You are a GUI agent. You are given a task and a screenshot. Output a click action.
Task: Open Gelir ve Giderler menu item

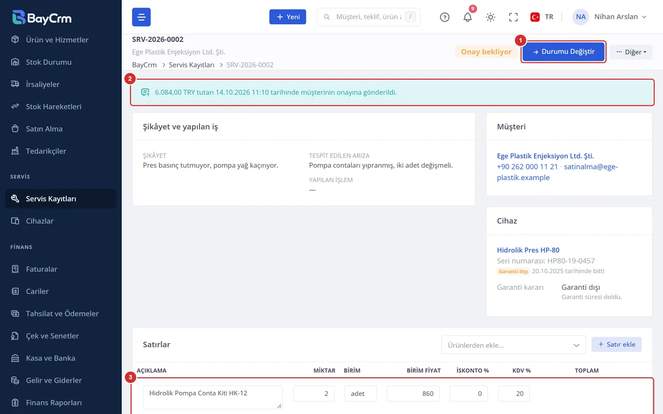[61, 380]
